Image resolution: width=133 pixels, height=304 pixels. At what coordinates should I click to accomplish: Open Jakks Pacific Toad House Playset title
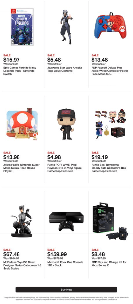[x=21, y=168]
